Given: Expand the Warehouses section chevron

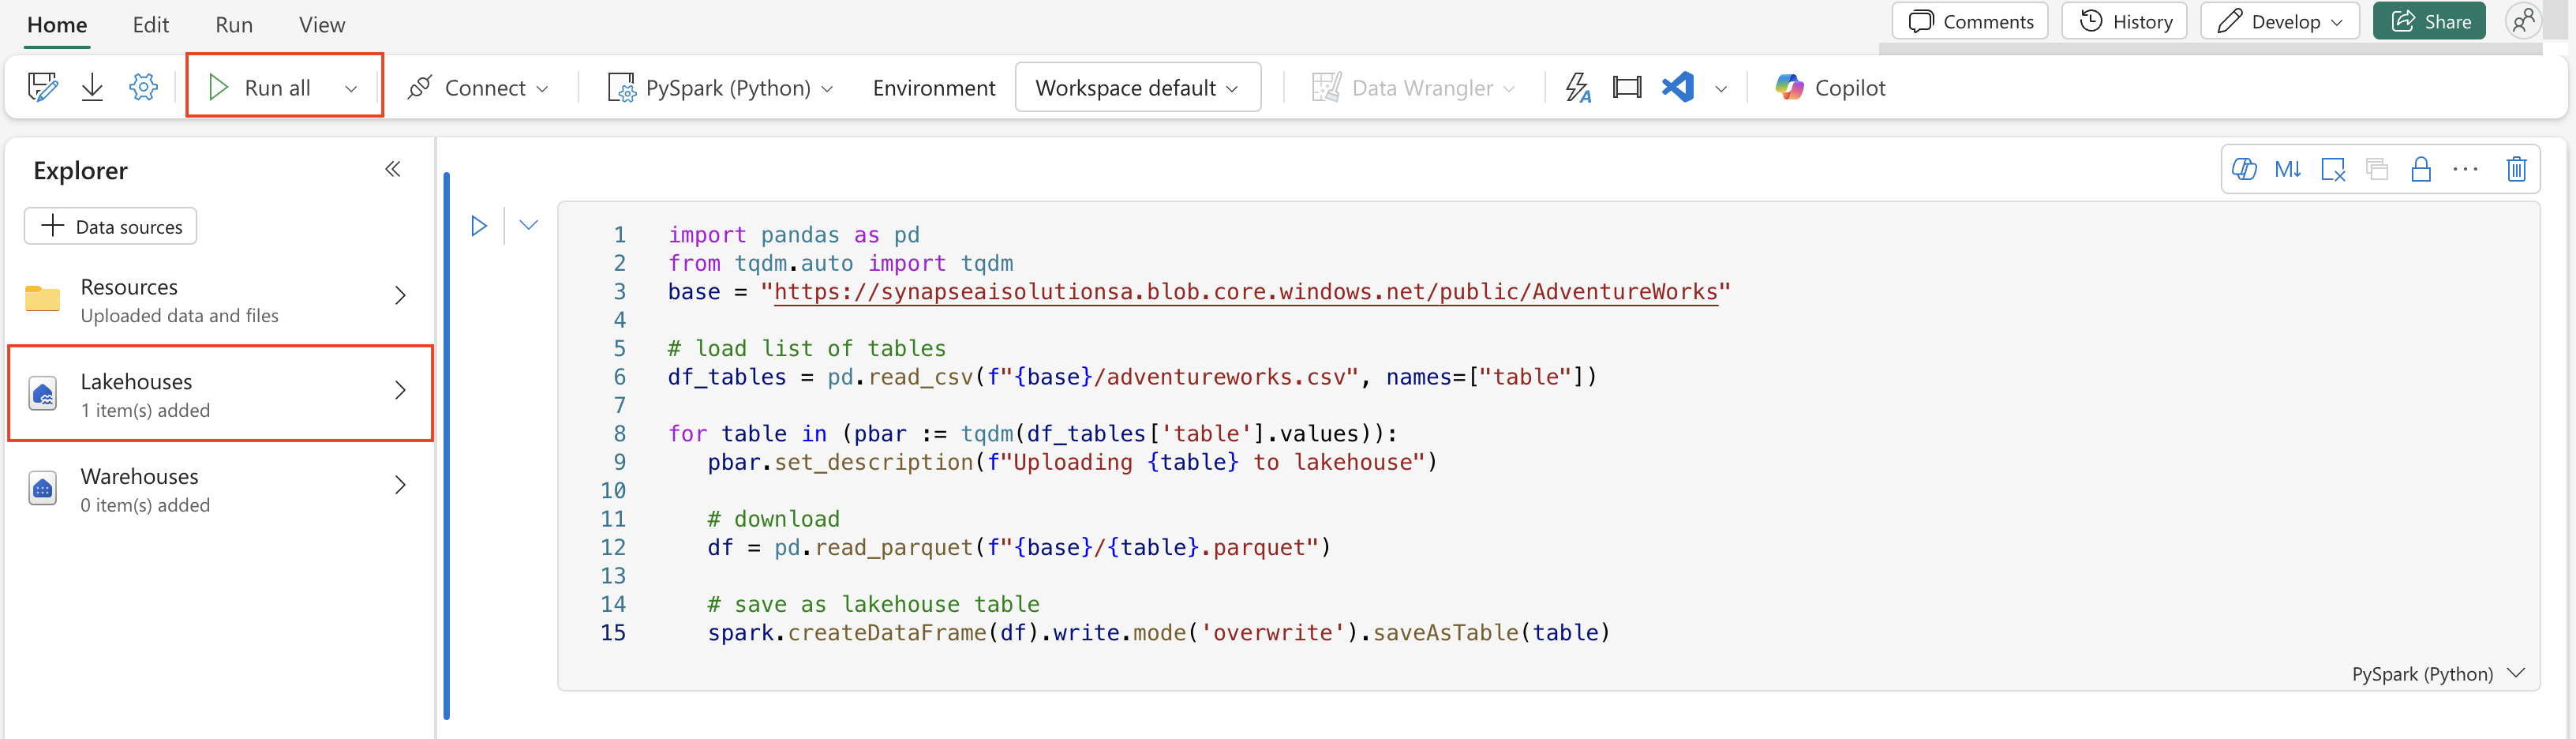Looking at the screenshot, I should coord(400,485).
